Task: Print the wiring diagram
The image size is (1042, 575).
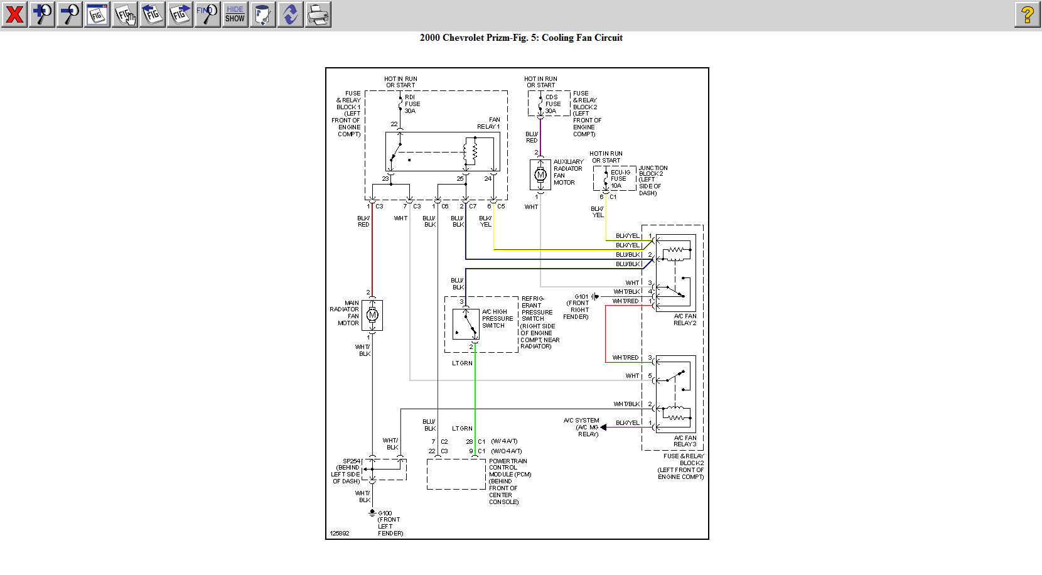Action: click(318, 14)
